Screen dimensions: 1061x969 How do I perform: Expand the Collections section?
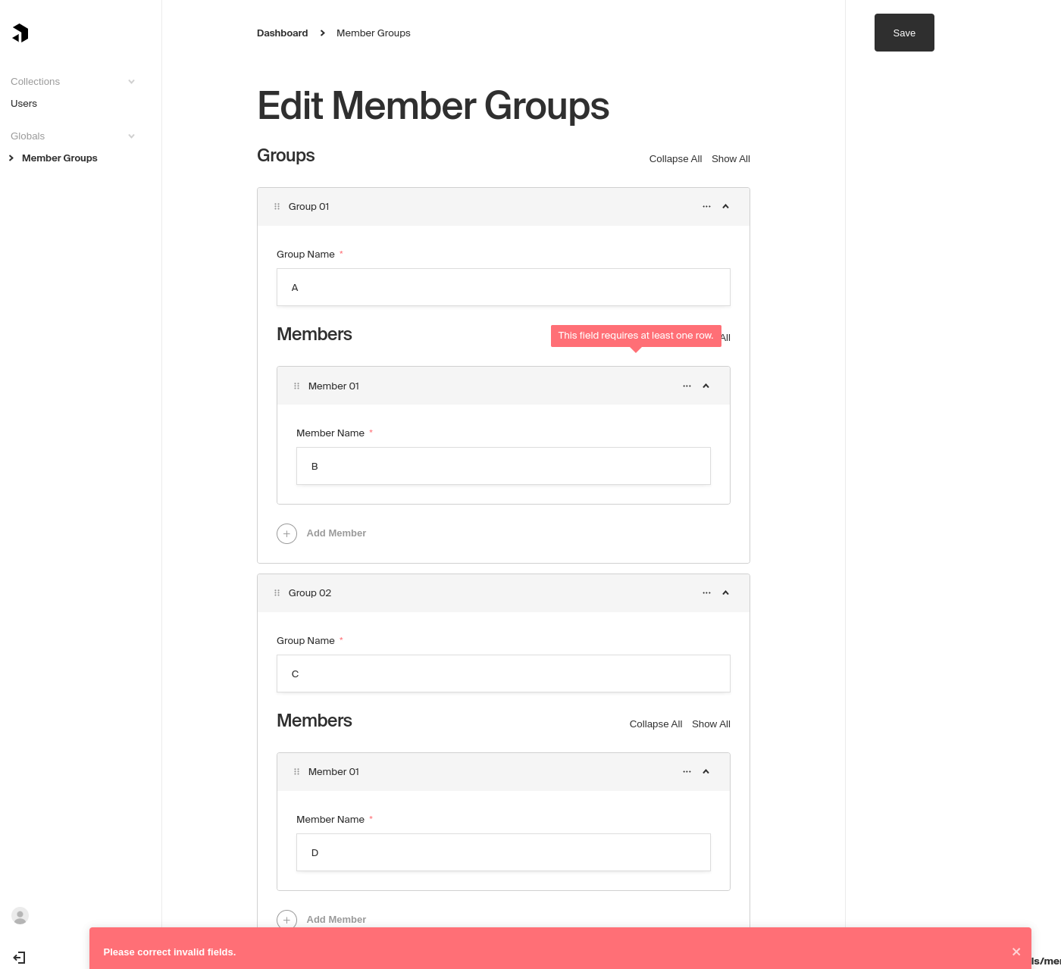click(131, 81)
